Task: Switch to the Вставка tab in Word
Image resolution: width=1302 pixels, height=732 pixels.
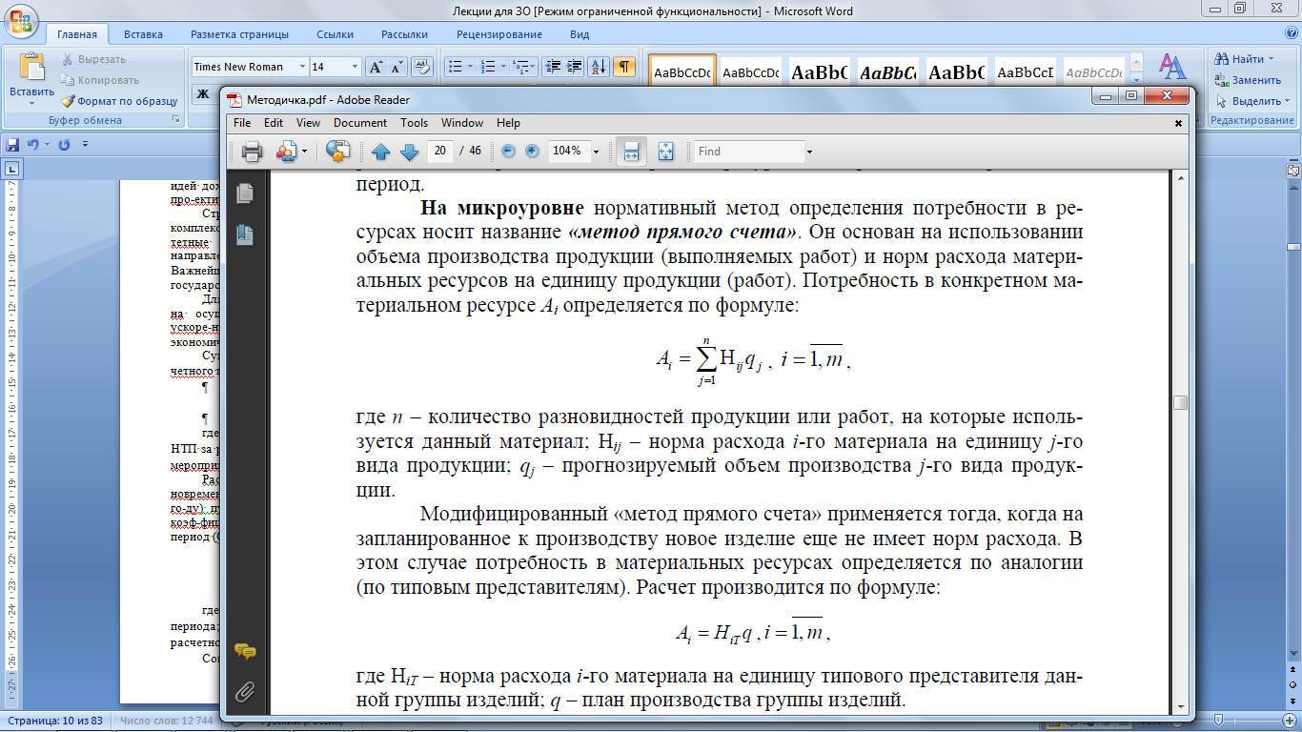Action: (143, 34)
